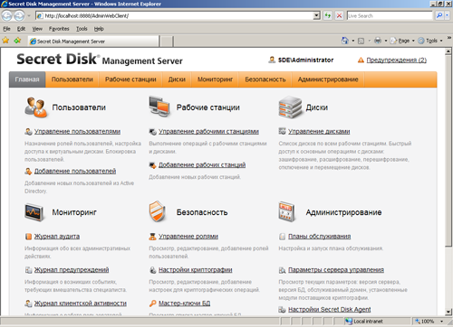Open the Home button dropdown arrow
453x327 pixels.
coord(352,41)
